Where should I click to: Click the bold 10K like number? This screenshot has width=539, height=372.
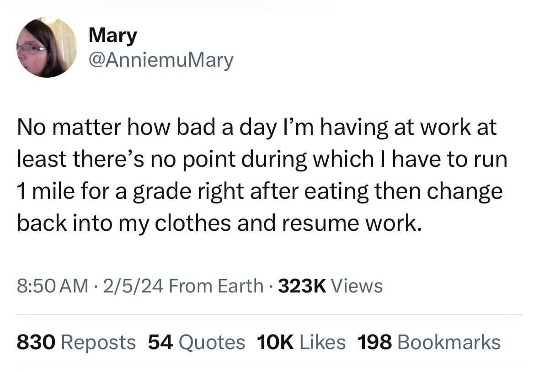(x=275, y=342)
